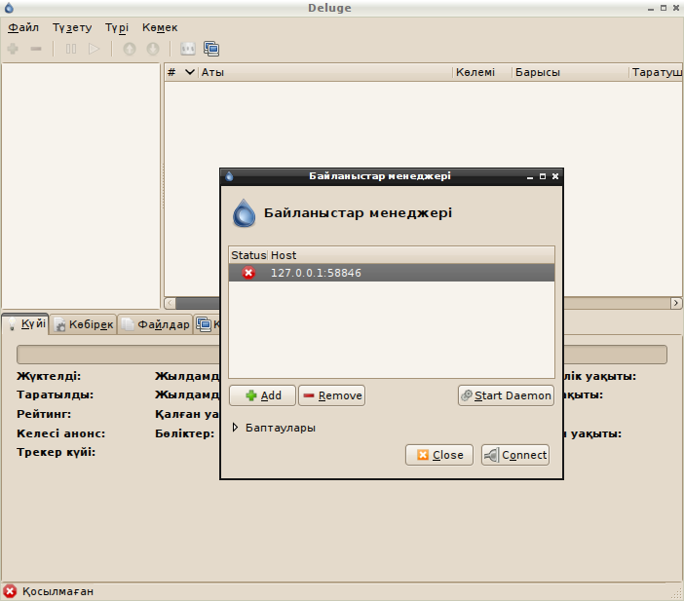This screenshot has width=684, height=601.
Task: Click the Таратылды: label
Action: tap(55, 394)
